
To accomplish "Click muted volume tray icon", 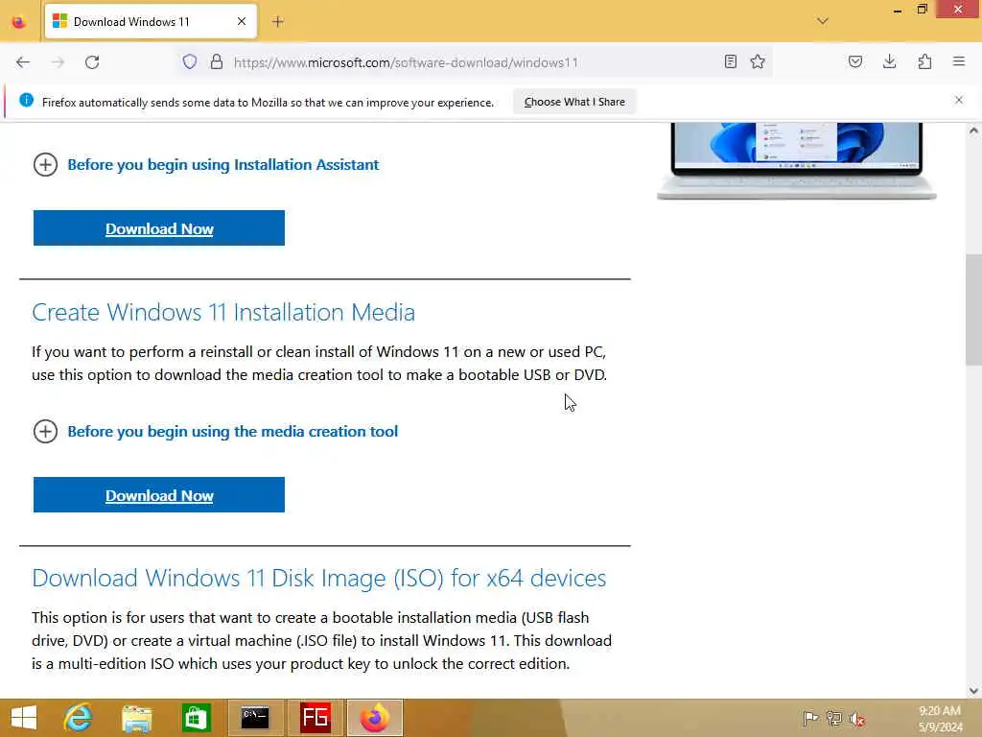I will (857, 719).
